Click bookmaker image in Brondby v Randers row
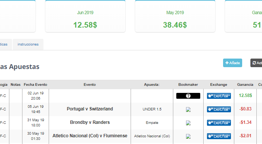 [188, 123]
